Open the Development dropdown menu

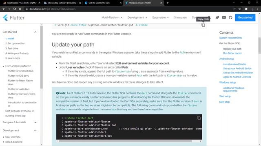tap(137, 17)
